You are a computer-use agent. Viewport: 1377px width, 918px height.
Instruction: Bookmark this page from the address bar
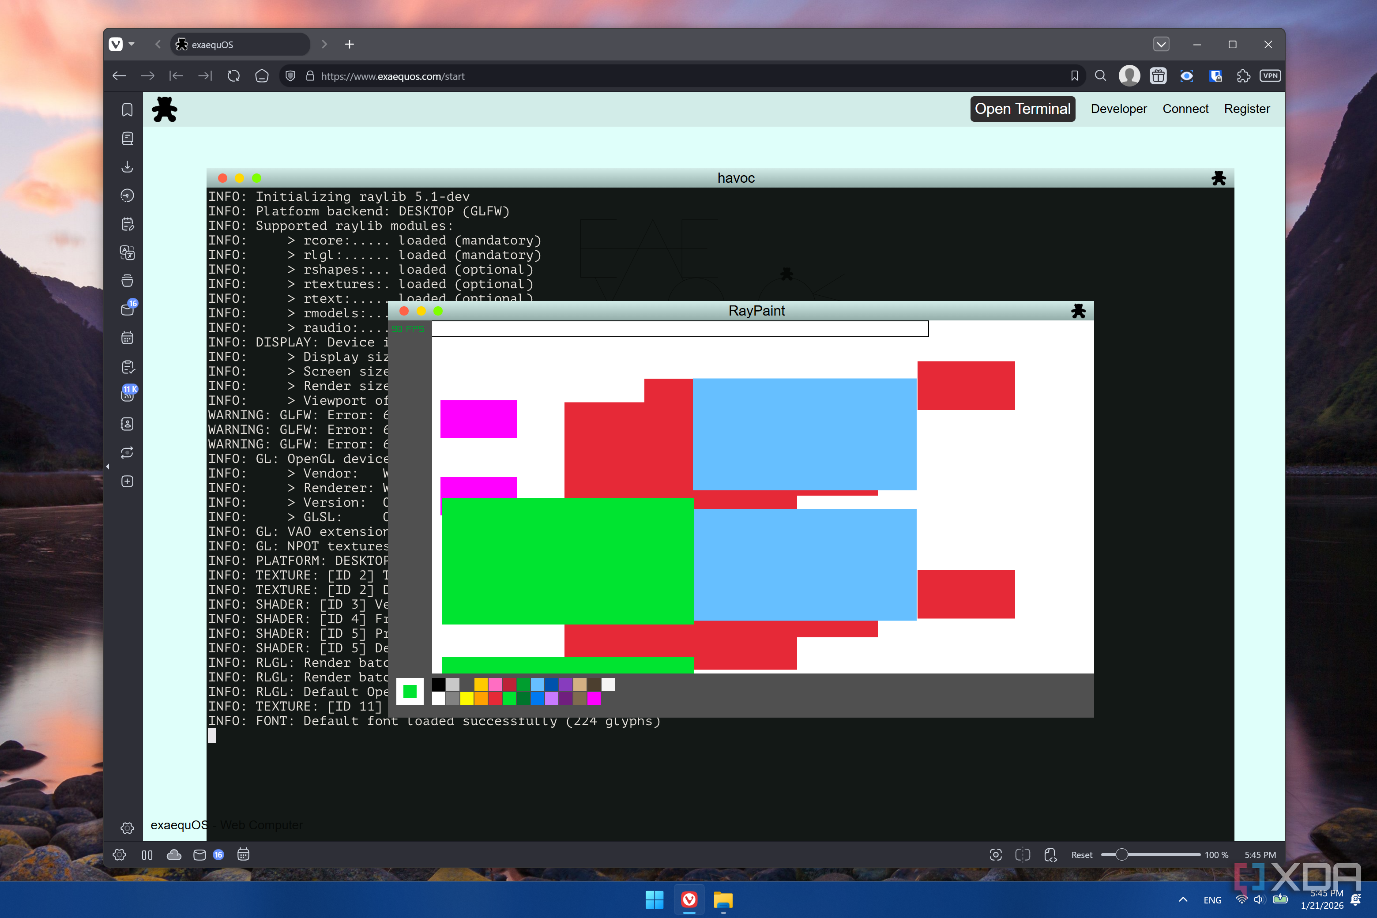pos(1074,76)
